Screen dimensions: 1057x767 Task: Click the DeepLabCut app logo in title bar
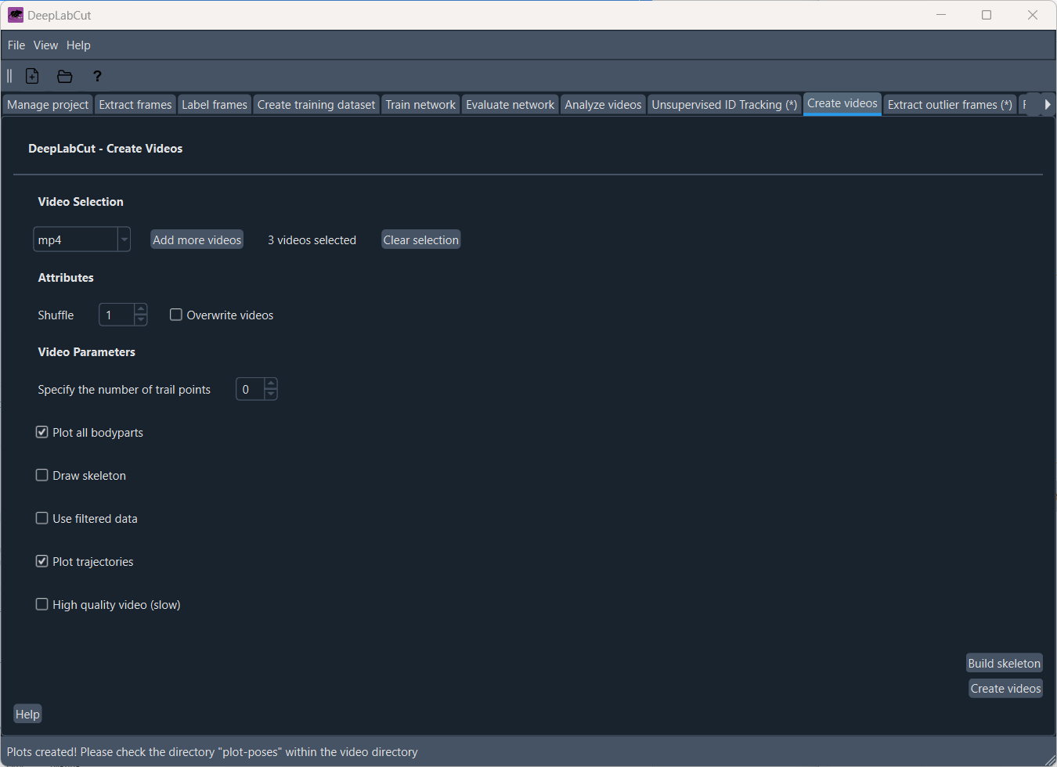pos(16,15)
